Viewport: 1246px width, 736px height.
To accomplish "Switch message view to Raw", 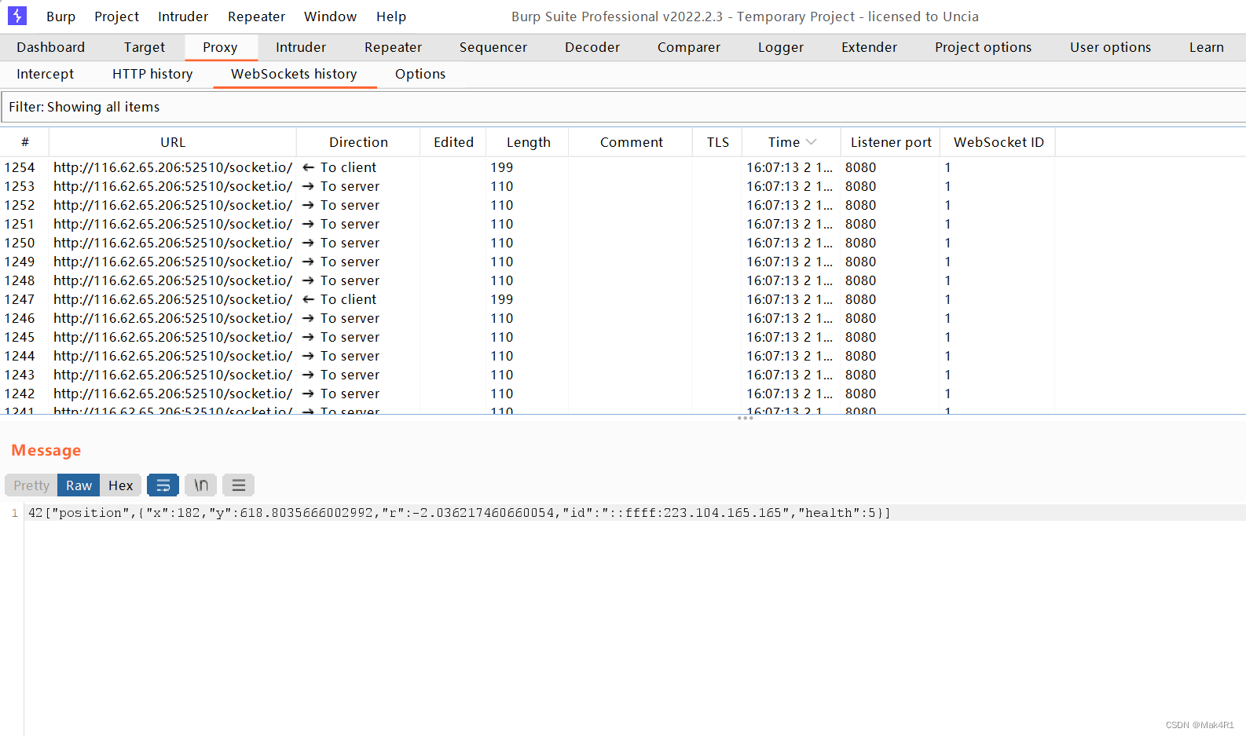I will [x=79, y=485].
